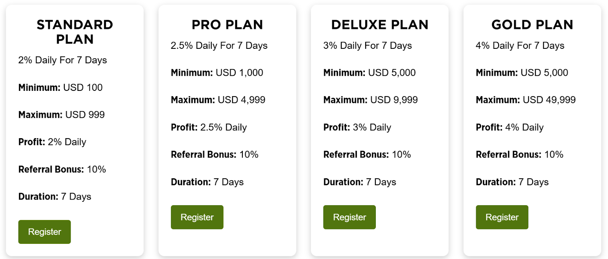Image resolution: width=608 pixels, height=259 pixels.
Task: Click Register under the Pro Plan
Action: click(x=197, y=217)
